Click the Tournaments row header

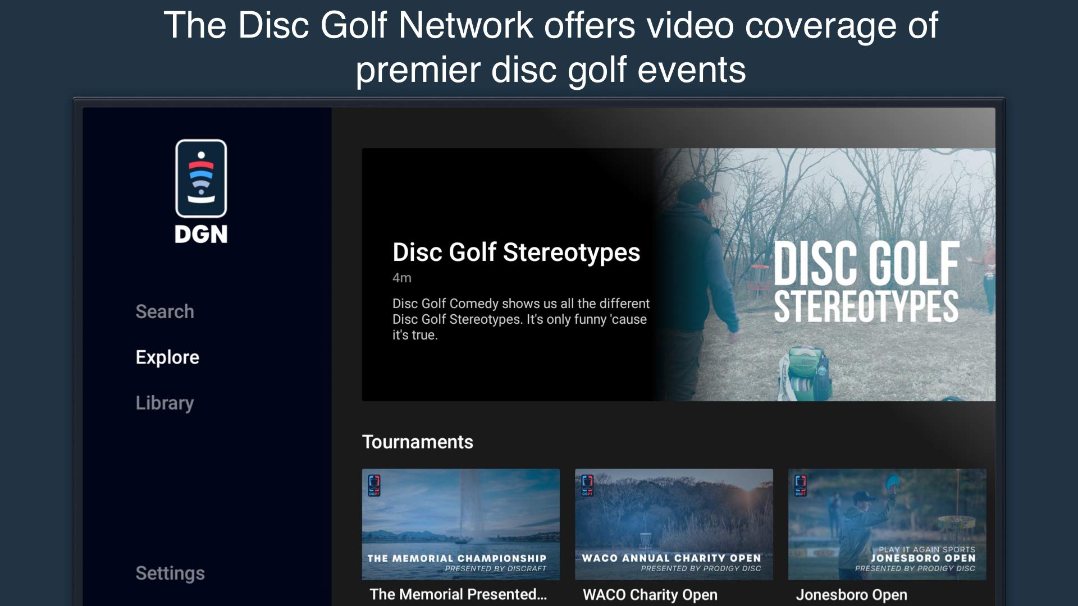coord(418,442)
